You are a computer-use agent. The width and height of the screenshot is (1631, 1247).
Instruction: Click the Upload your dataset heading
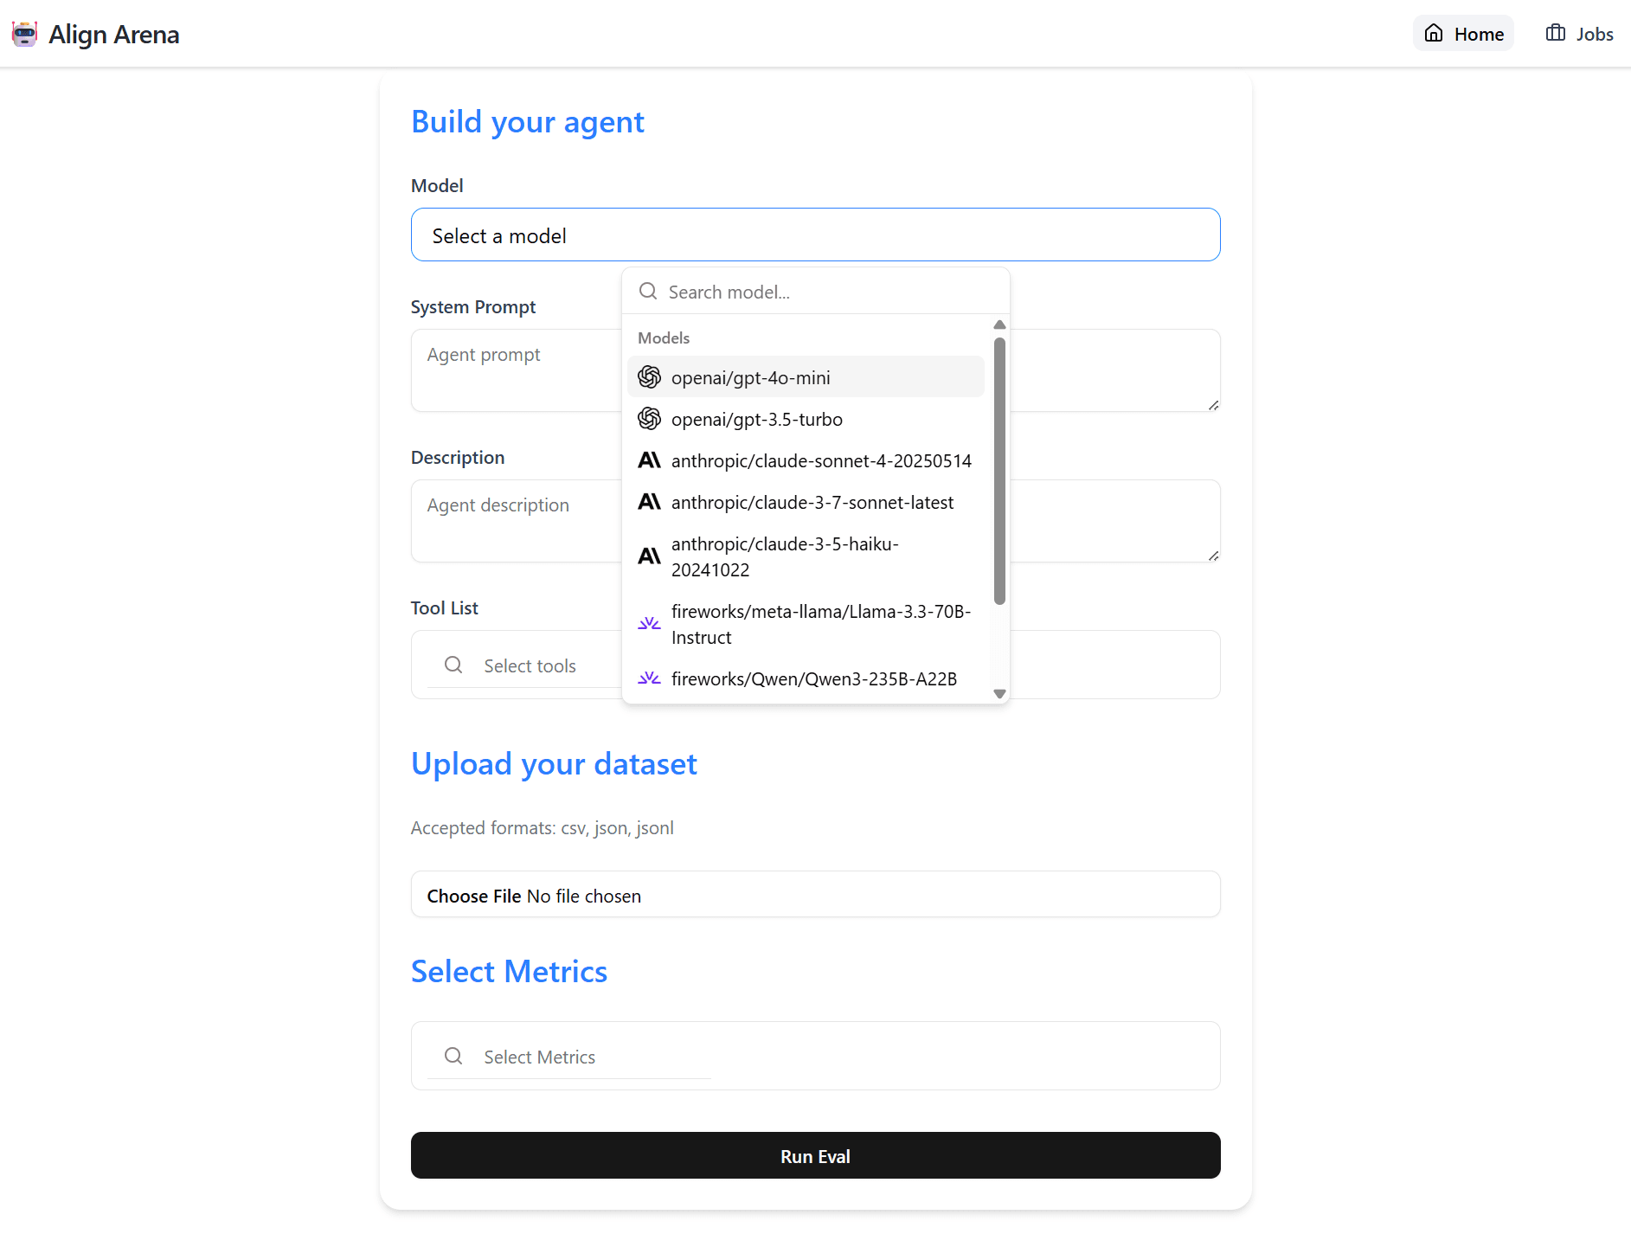[x=554, y=764]
